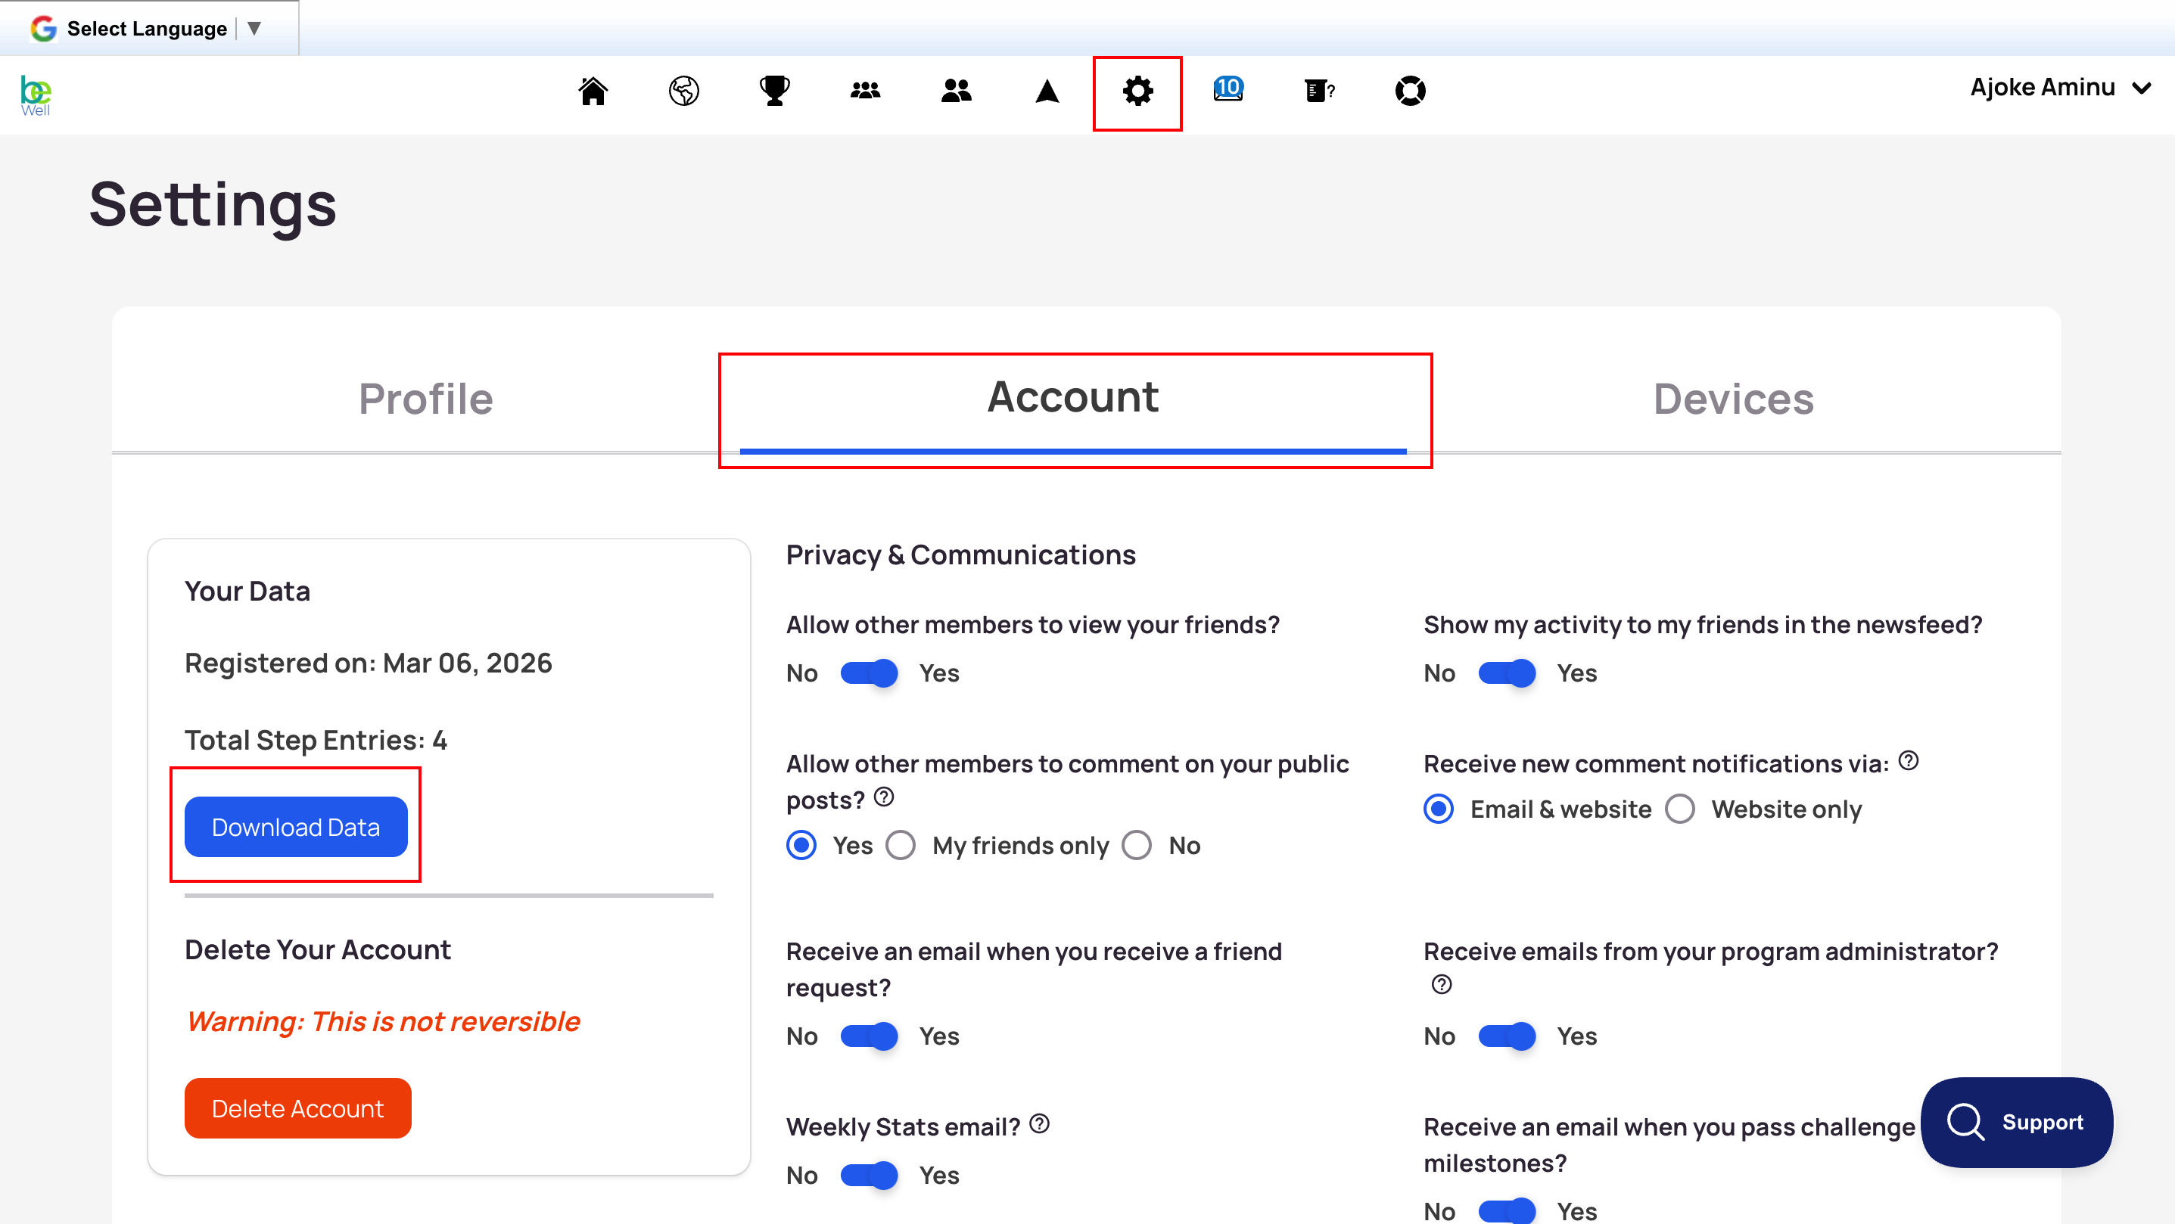This screenshot has width=2175, height=1224.
Task: Choose Email & website notifications
Action: (x=1439, y=809)
